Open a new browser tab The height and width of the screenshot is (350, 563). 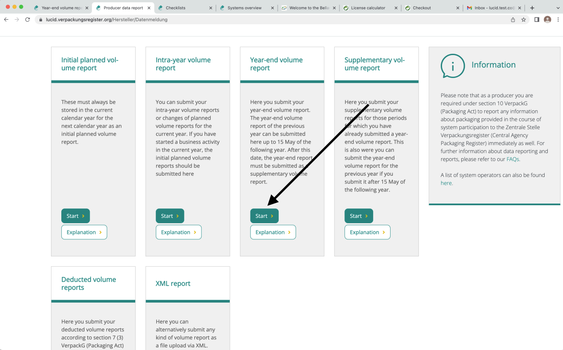532,8
